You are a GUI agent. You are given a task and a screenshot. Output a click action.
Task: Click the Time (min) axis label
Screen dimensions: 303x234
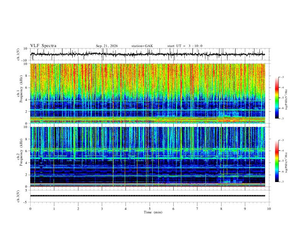pyautogui.click(x=153, y=212)
